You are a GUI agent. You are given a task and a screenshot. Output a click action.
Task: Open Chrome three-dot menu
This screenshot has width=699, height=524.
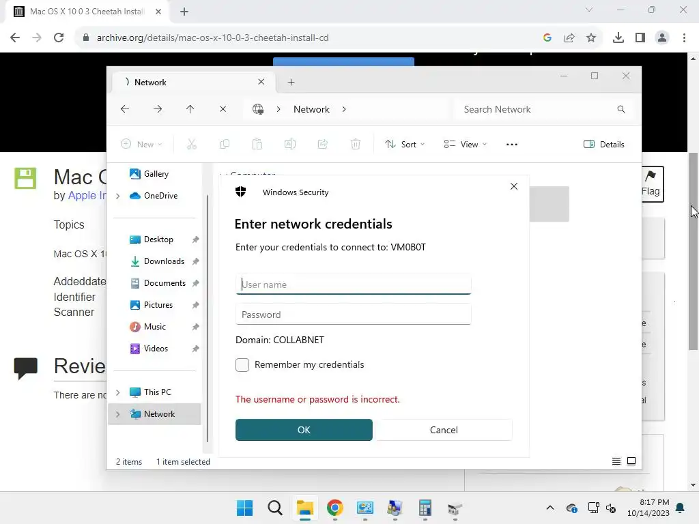(x=684, y=38)
